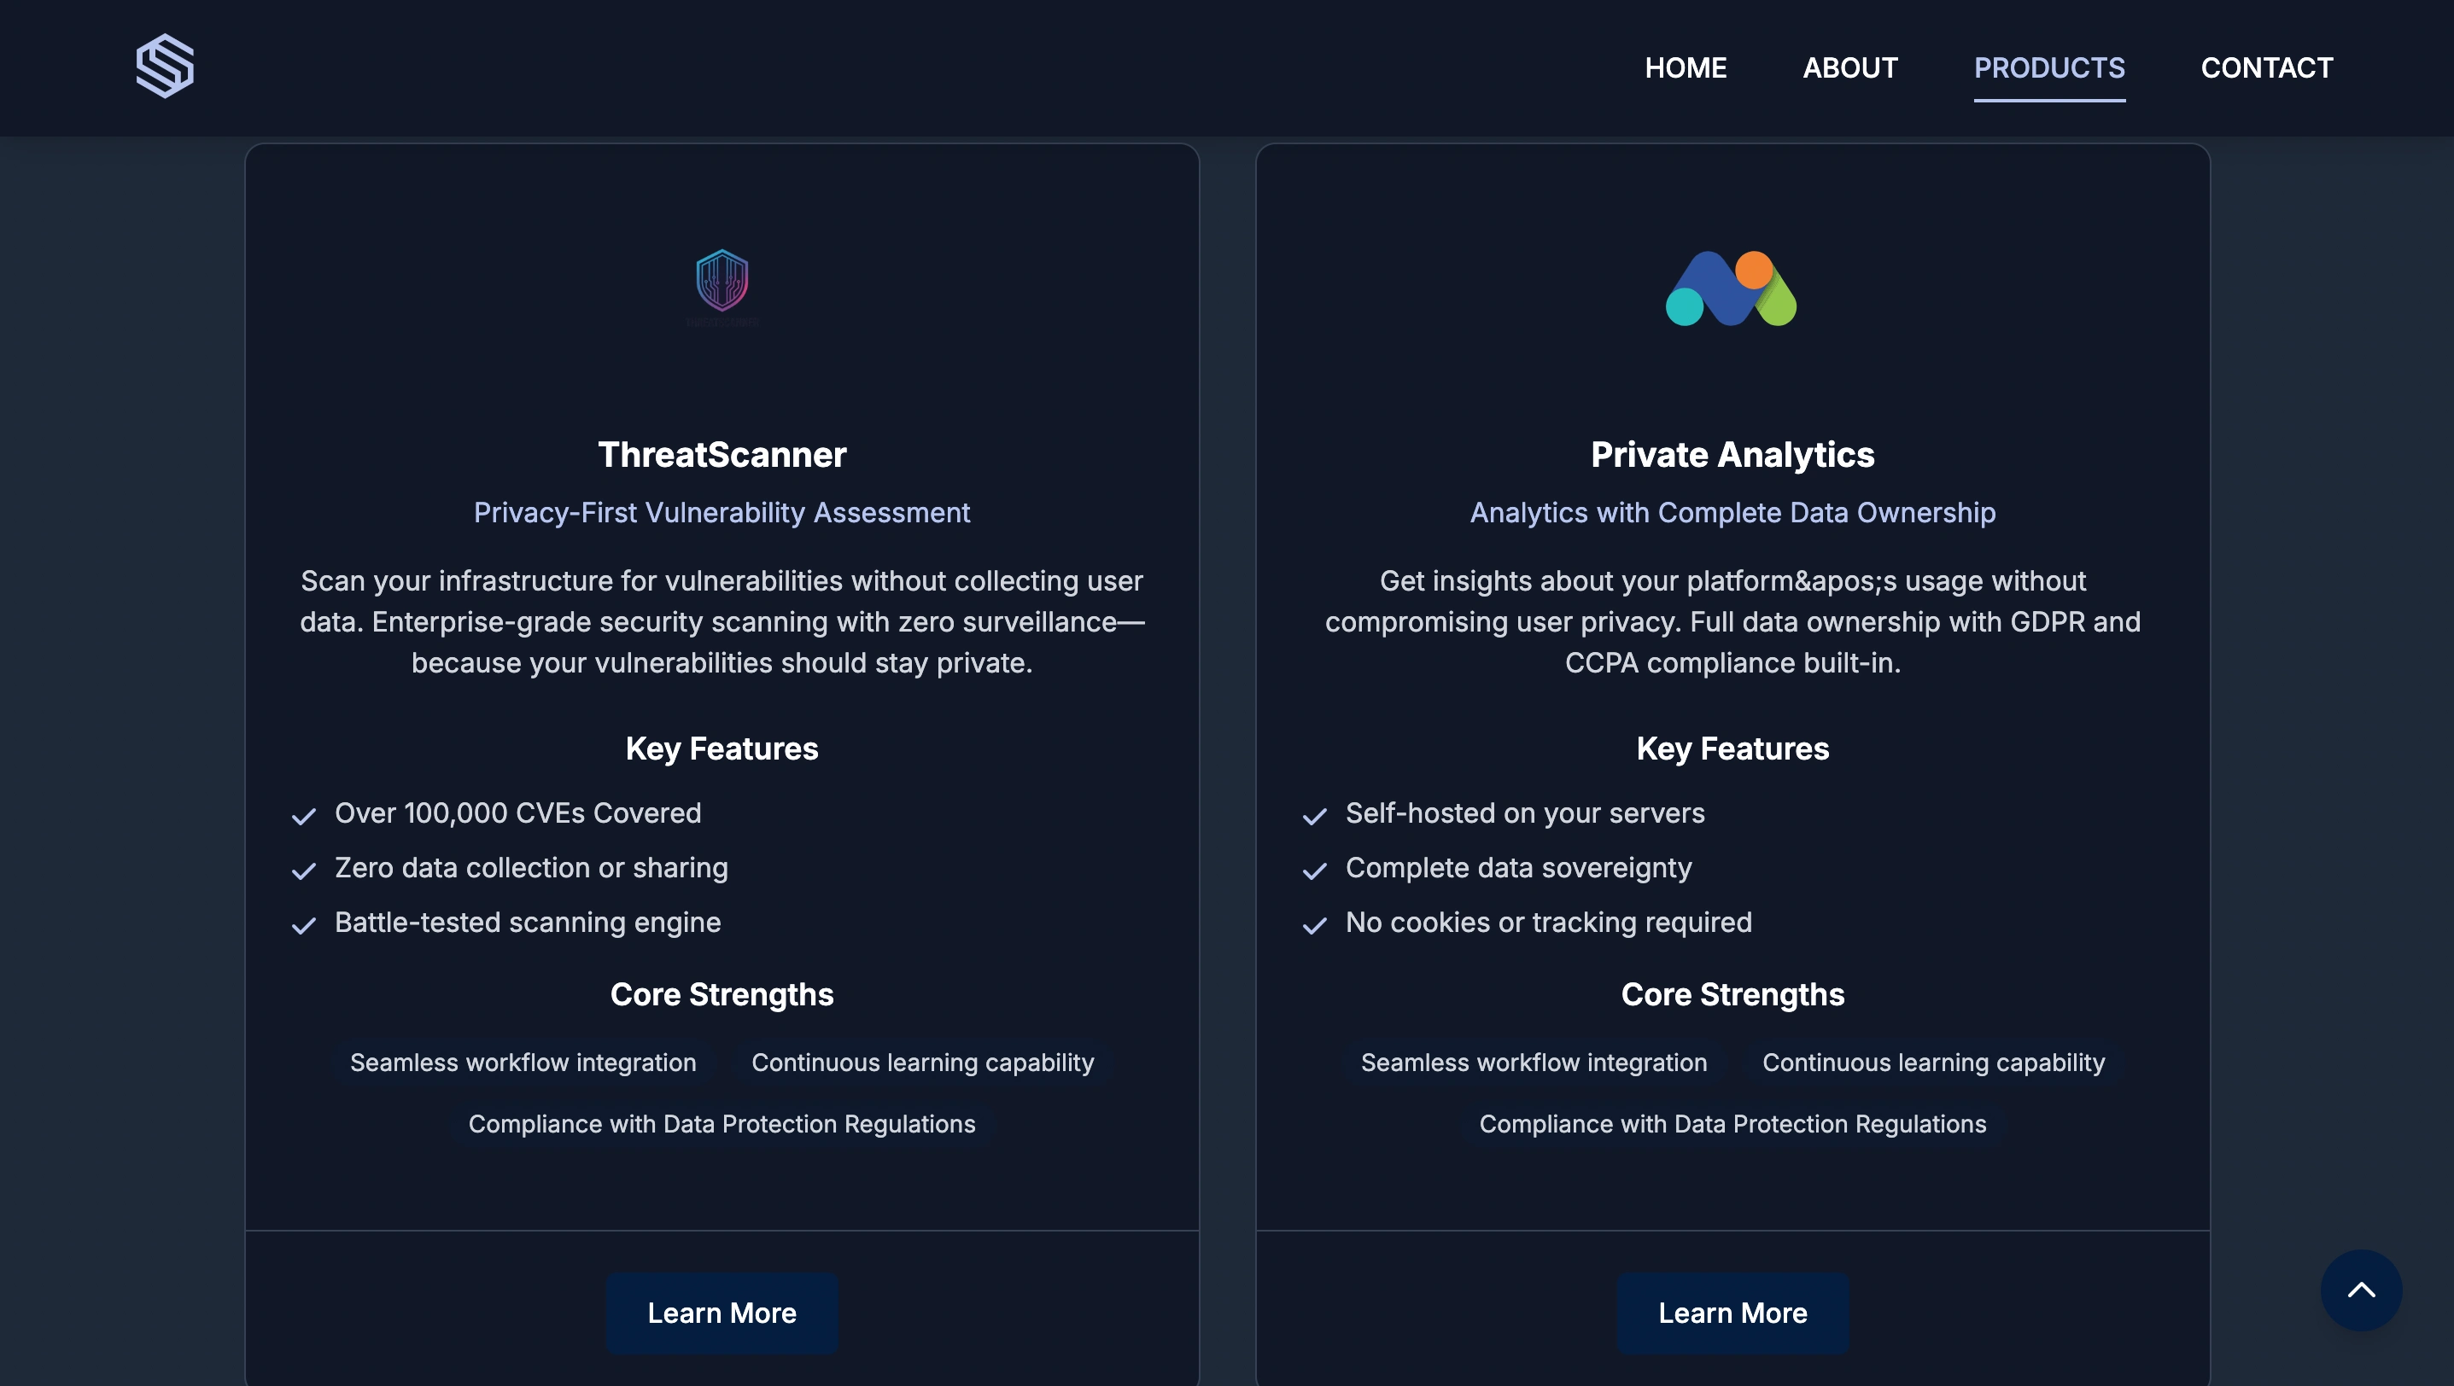
Task: Click the ThreatScanner shield logo
Action: pos(722,282)
